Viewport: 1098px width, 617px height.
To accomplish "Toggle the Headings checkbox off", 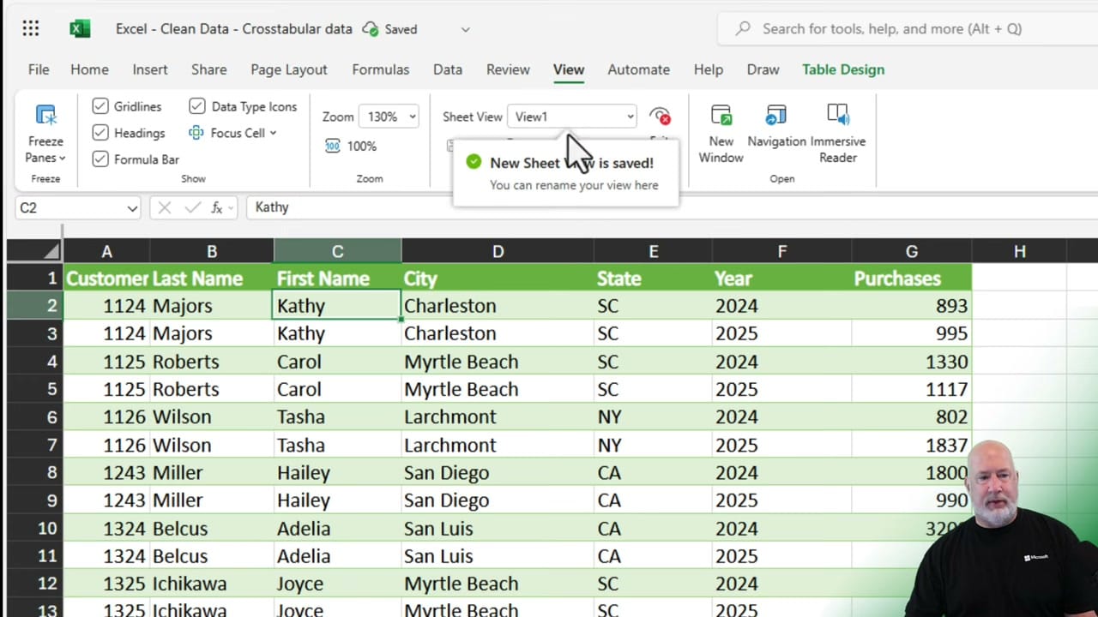I will pyautogui.click(x=100, y=133).
